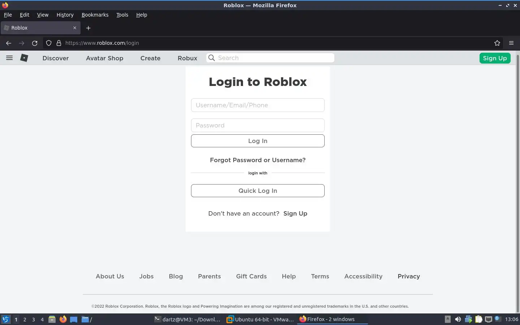Click the search magnifier icon
Screen dimensions: 520x325
[212, 58]
